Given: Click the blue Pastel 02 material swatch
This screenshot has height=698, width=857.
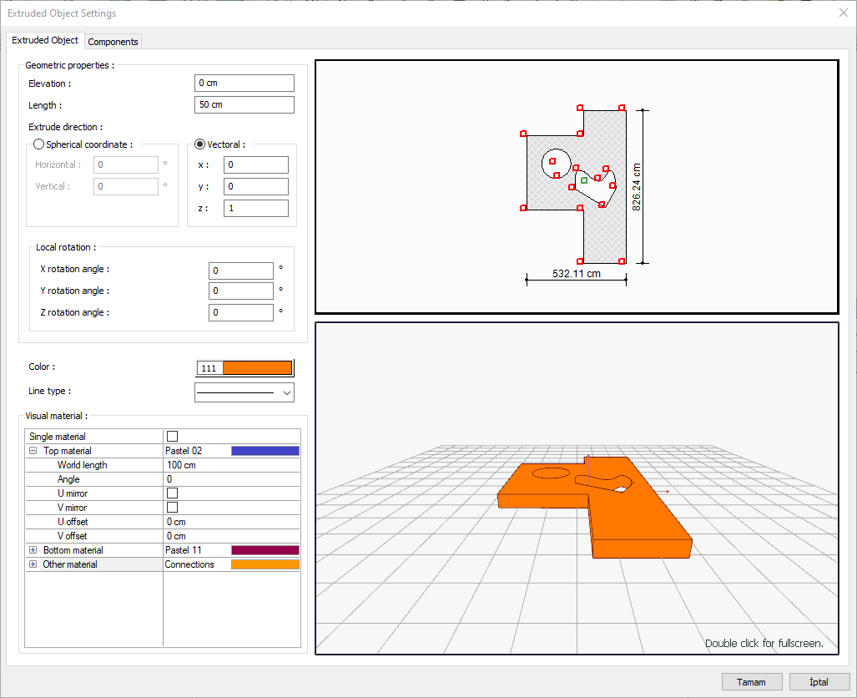Looking at the screenshot, I should point(265,451).
